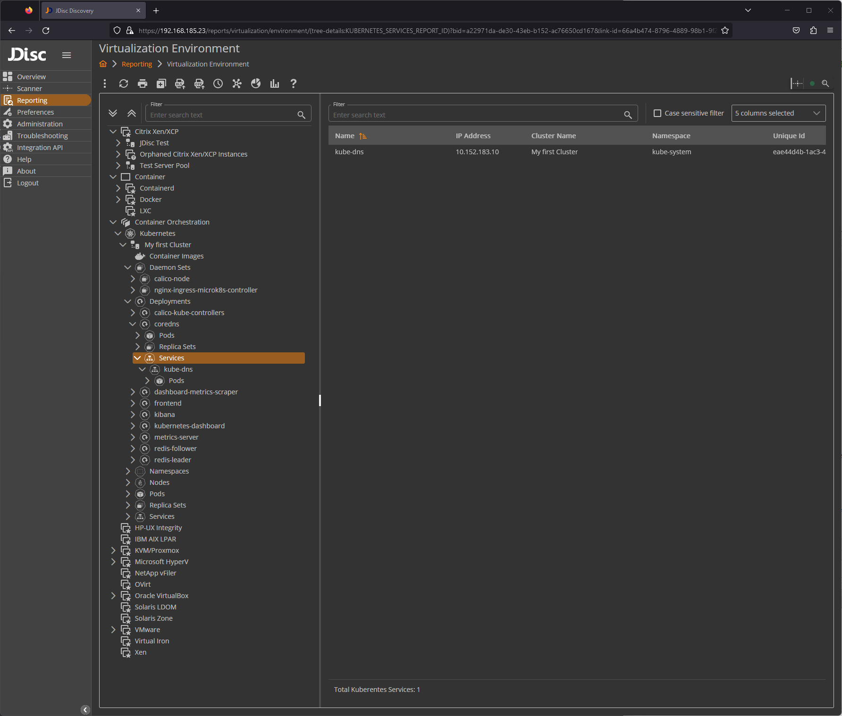Open Administration in the sidebar
The width and height of the screenshot is (842, 716).
point(46,124)
